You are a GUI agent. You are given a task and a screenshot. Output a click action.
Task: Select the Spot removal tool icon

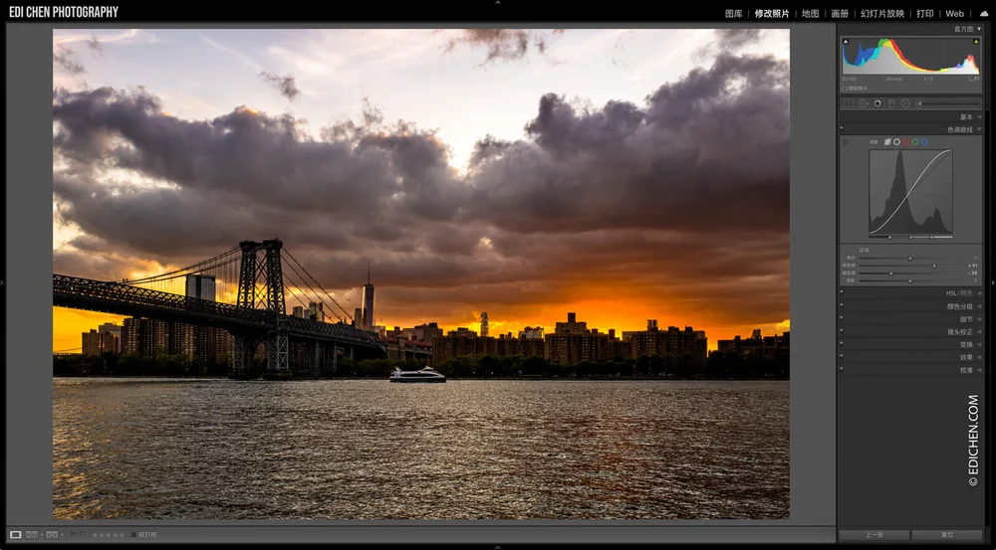click(864, 103)
